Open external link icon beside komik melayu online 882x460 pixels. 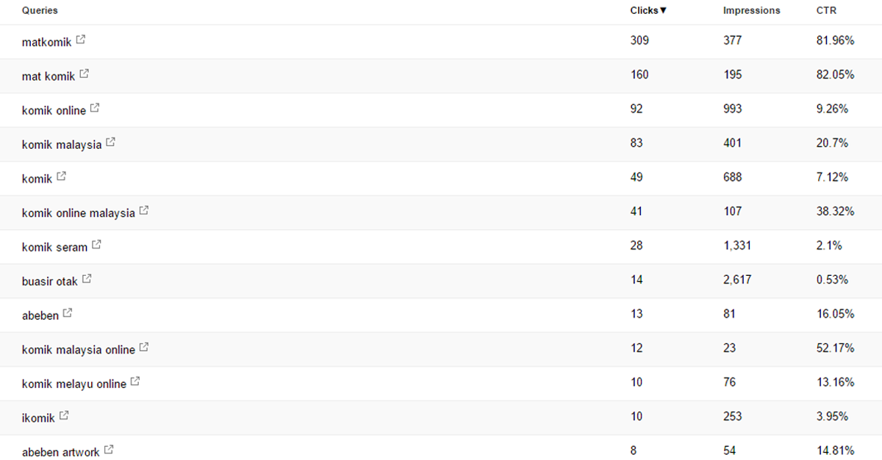(135, 381)
